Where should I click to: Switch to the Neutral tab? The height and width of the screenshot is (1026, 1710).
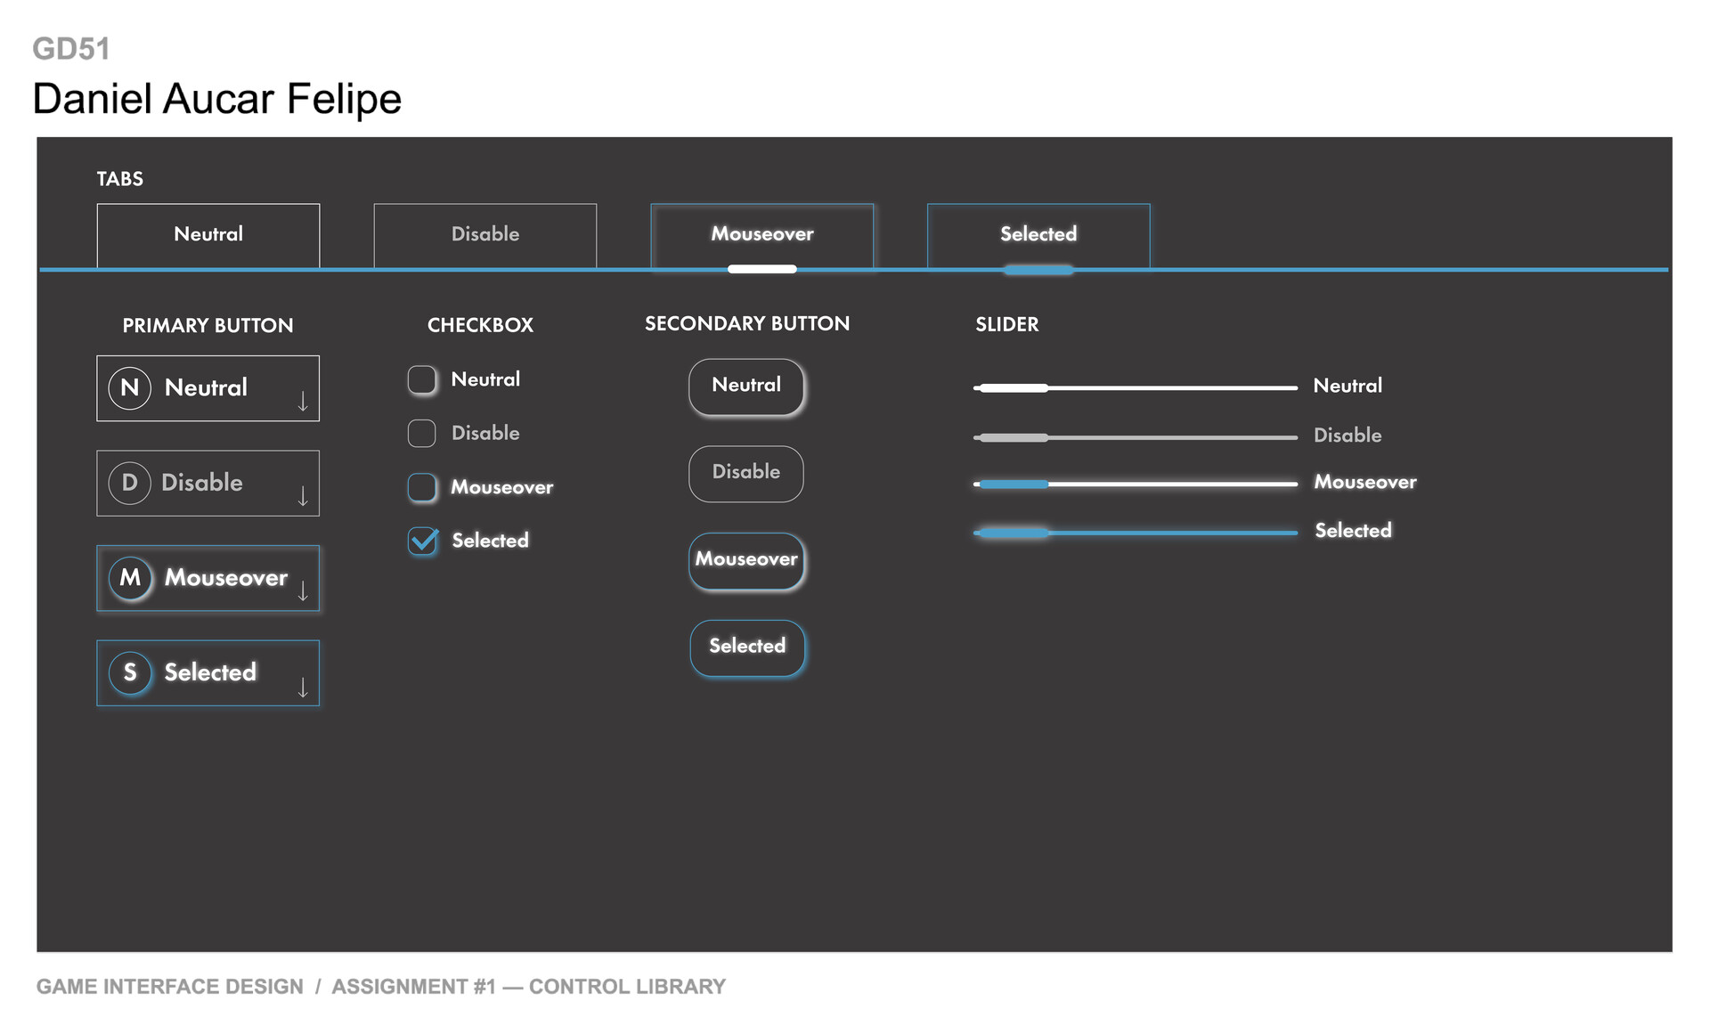(208, 235)
